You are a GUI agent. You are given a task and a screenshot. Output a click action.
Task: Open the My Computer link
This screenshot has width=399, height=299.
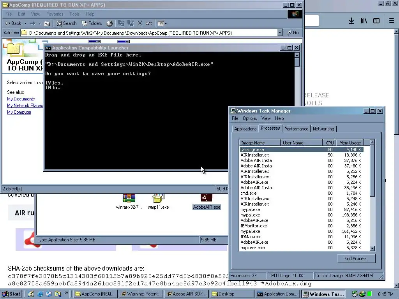[19, 112]
